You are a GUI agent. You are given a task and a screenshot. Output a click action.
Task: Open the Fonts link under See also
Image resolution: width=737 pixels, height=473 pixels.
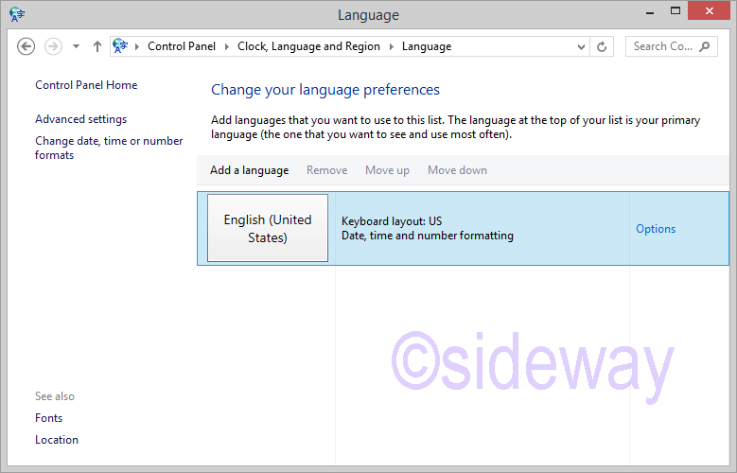click(x=49, y=418)
